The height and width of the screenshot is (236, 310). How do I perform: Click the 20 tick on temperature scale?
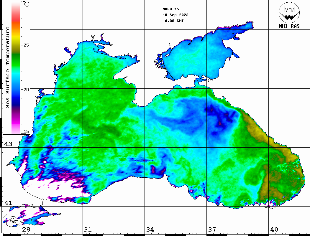pos(26,90)
